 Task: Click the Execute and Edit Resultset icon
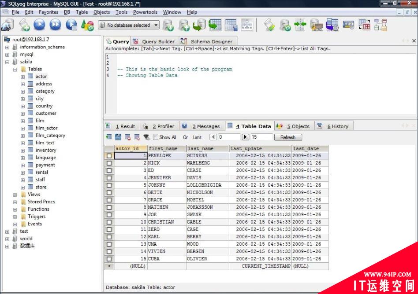pyautogui.click(x=71, y=25)
